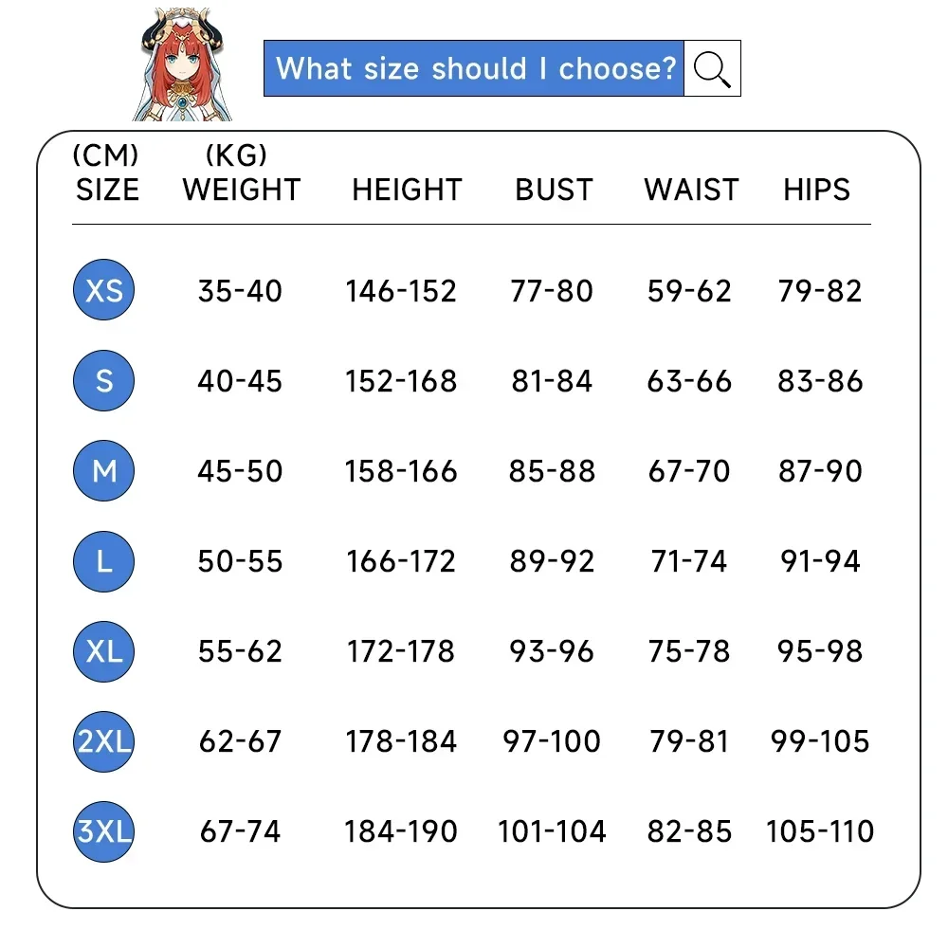Select the XS size circle badge
The height and width of the screenshot is (948, 948).
pos(104,290)
